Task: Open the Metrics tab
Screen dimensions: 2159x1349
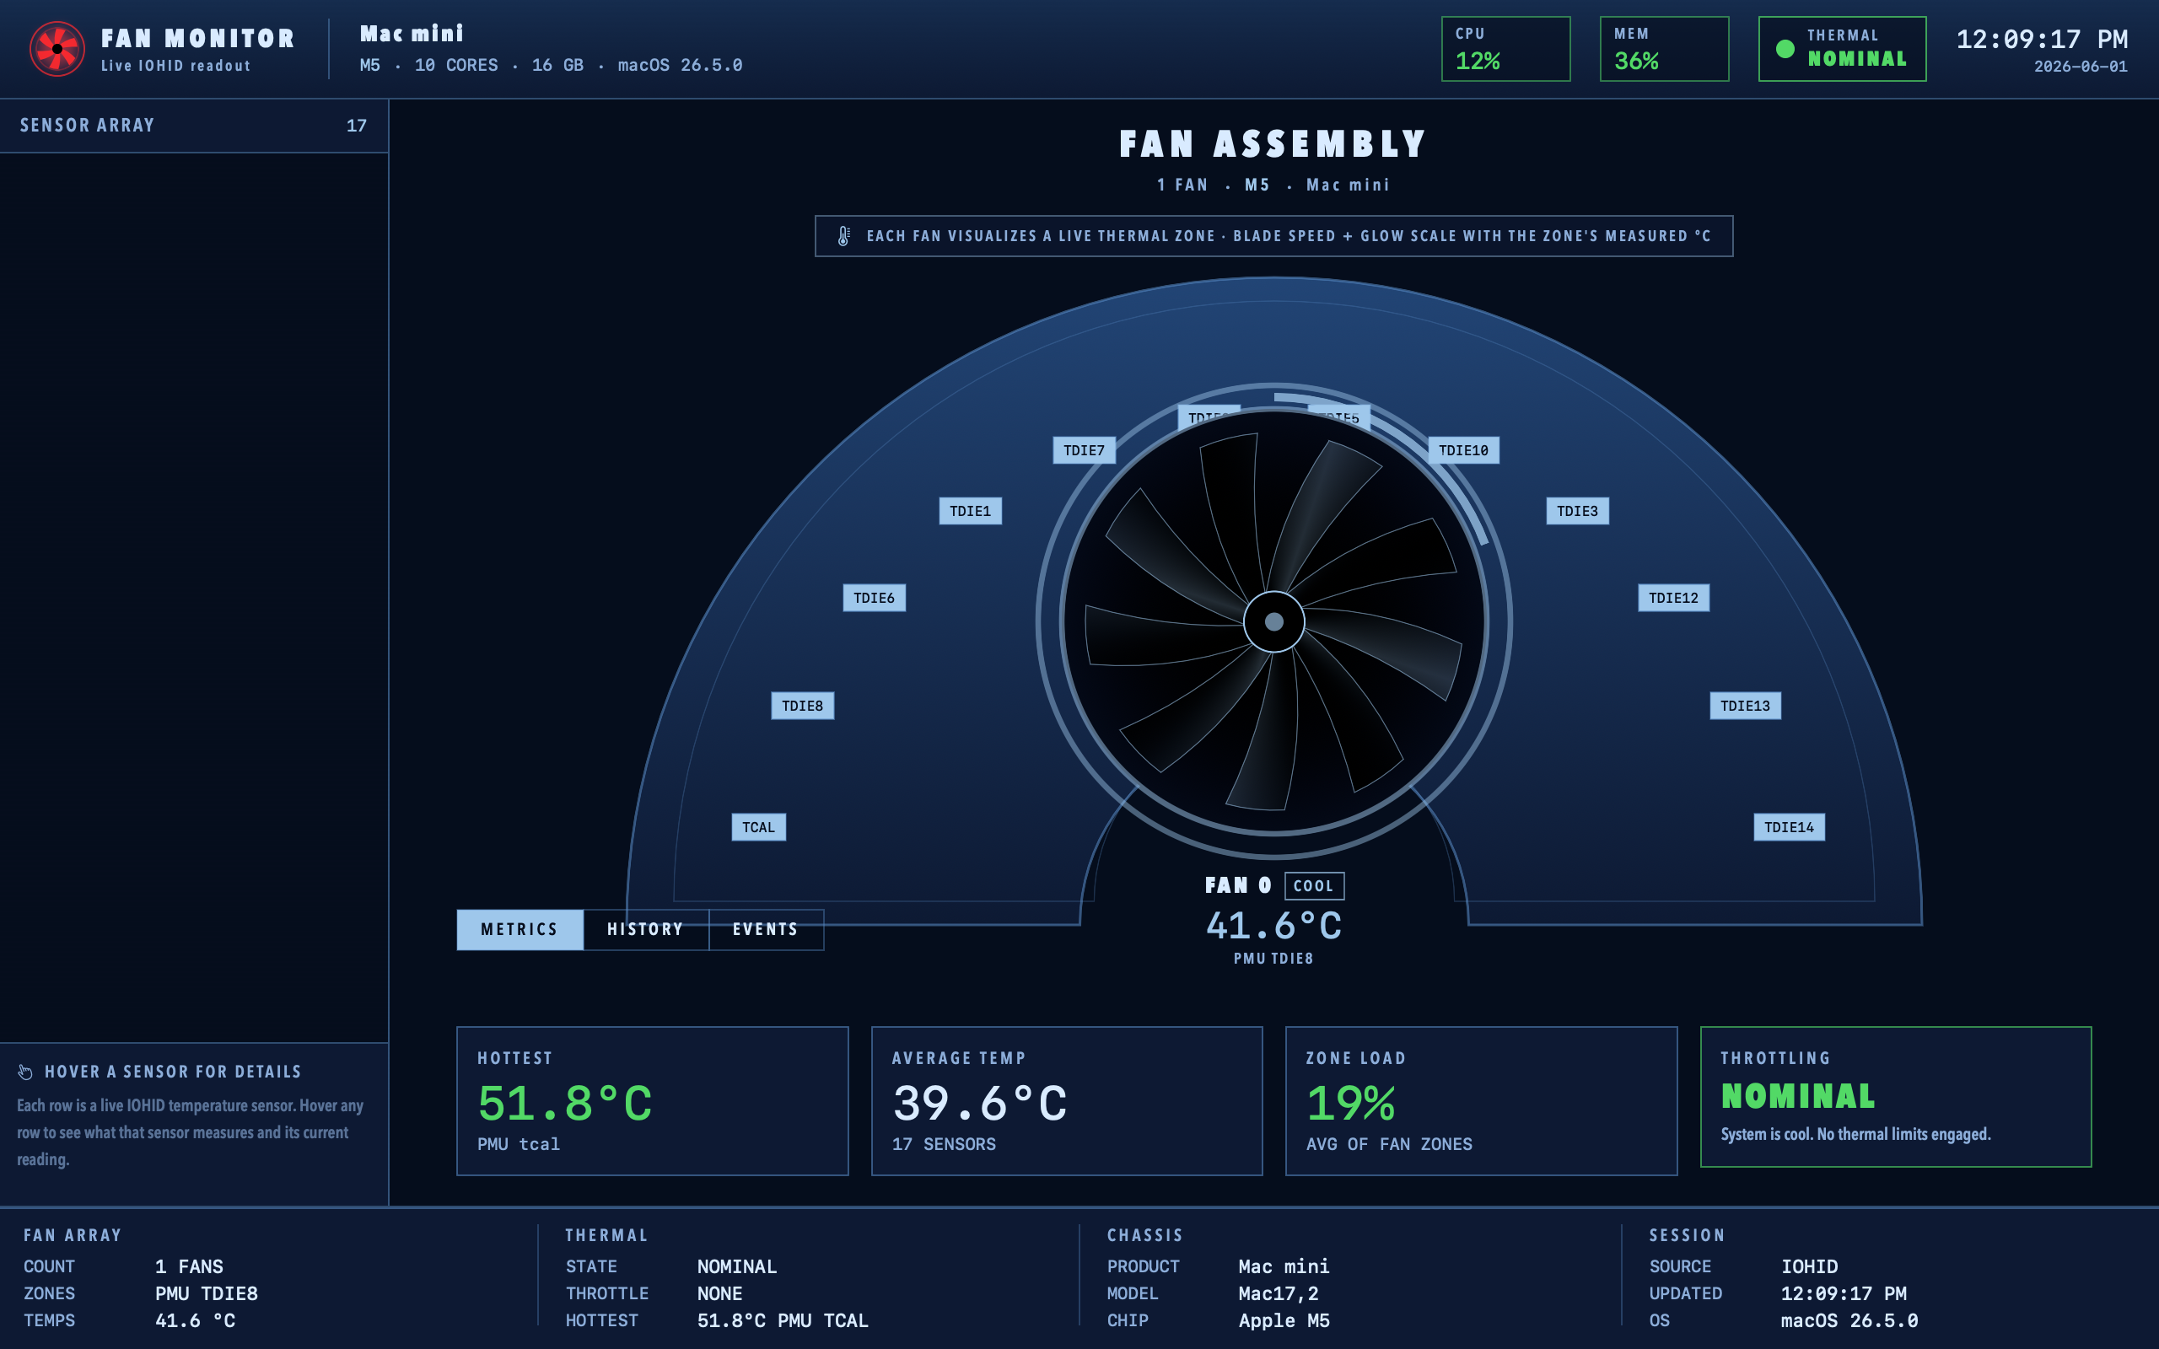Action: click(x=520, y=930)
